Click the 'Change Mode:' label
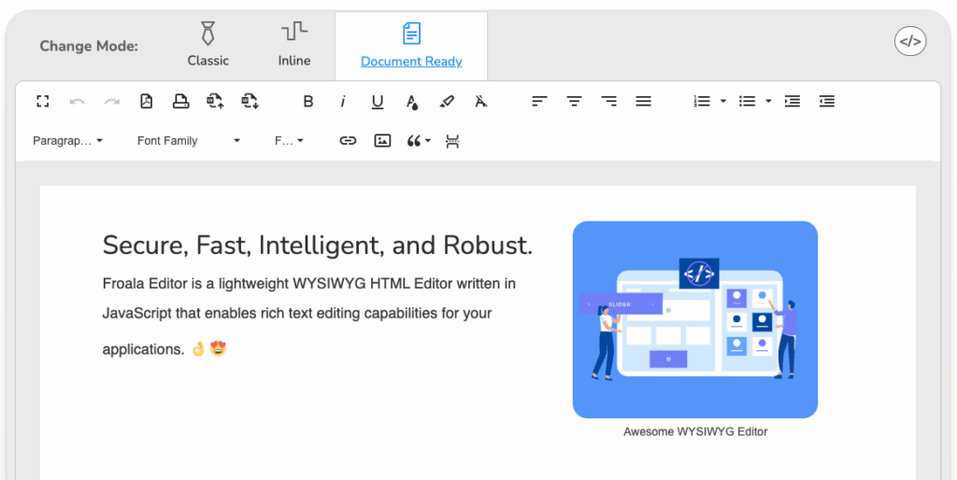 tap(89, 47)
